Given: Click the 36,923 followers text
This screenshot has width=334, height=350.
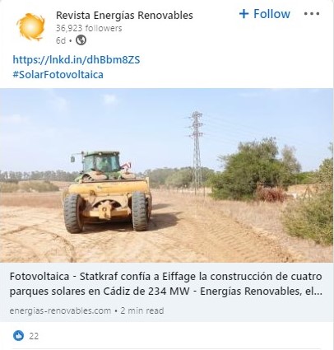Looking at the screenshot, I should [89, 28].
